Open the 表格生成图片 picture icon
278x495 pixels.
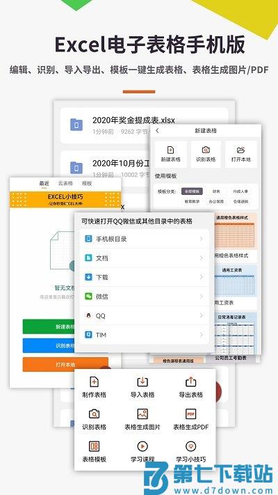point(142,414)
